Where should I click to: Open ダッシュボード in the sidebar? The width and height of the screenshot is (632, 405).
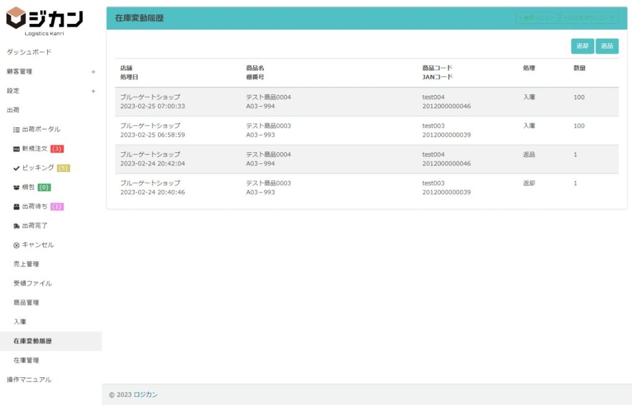(29, 52)
